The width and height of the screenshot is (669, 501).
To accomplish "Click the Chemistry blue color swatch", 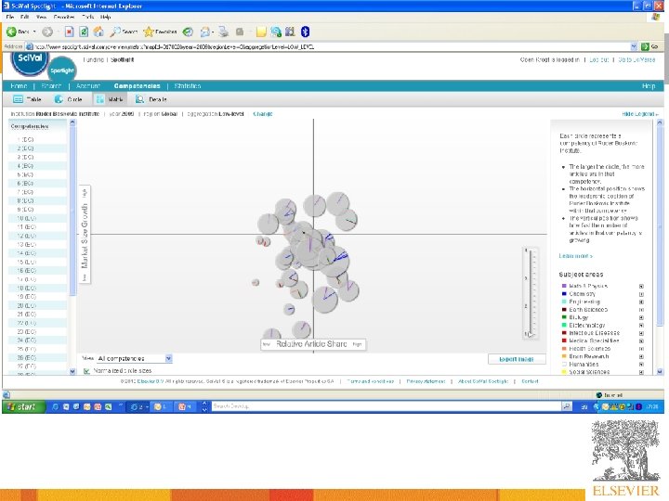I will tap(564, 294).
